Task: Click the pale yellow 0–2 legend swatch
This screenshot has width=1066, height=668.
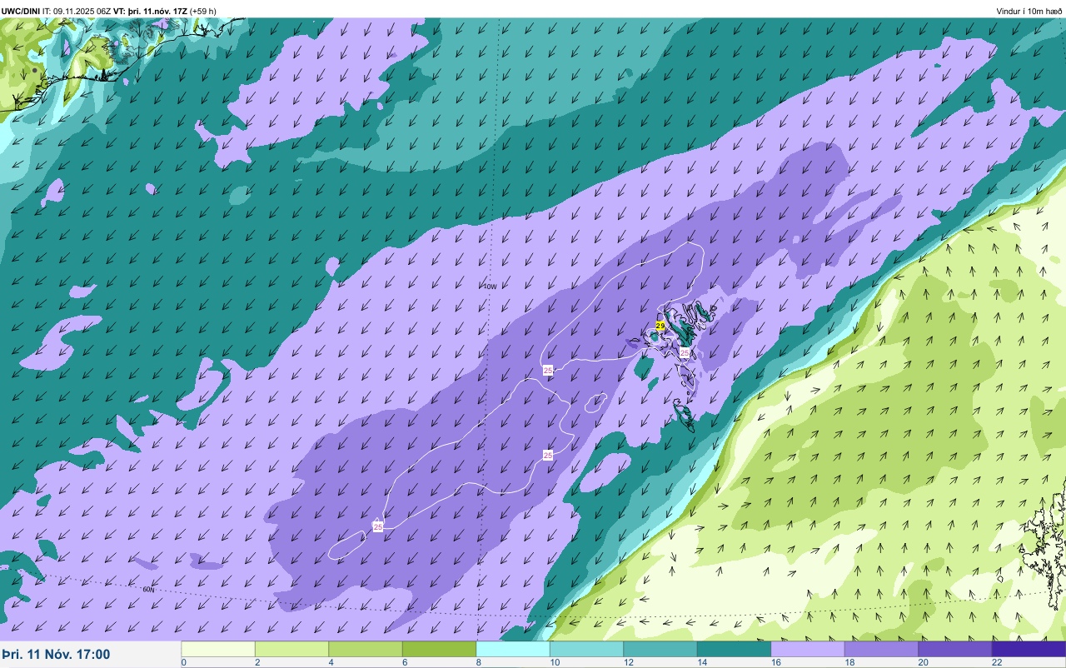Action: pyautogui.click(x=218, y=649)
